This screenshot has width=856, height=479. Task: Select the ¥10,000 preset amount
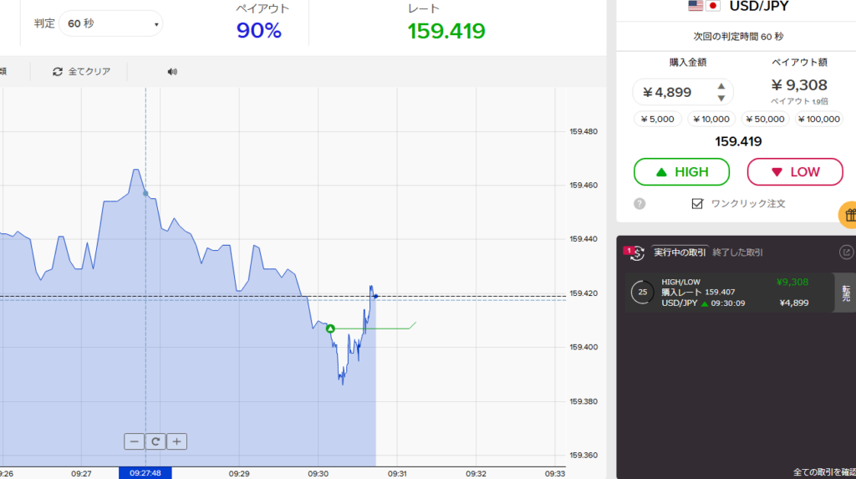(711, 120)
